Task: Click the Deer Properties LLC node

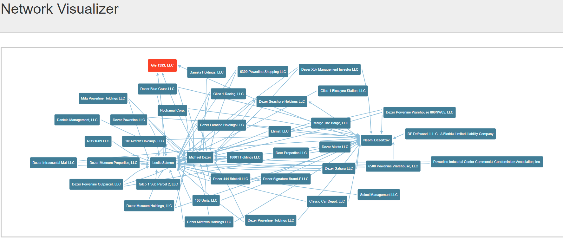Action: (x=291, y=153)
